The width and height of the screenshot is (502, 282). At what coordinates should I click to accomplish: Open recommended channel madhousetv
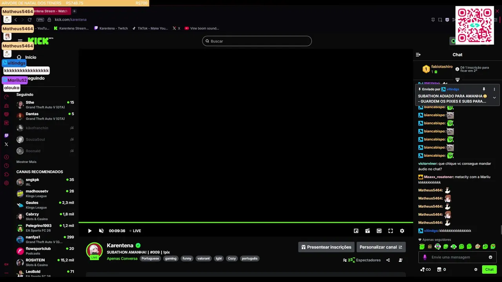pyautogui.click(x=45, y=193)
